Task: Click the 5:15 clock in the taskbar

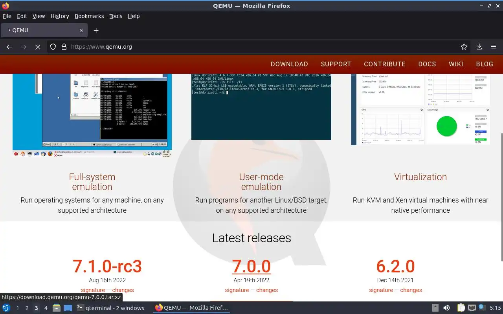Action: click(495, 308)
